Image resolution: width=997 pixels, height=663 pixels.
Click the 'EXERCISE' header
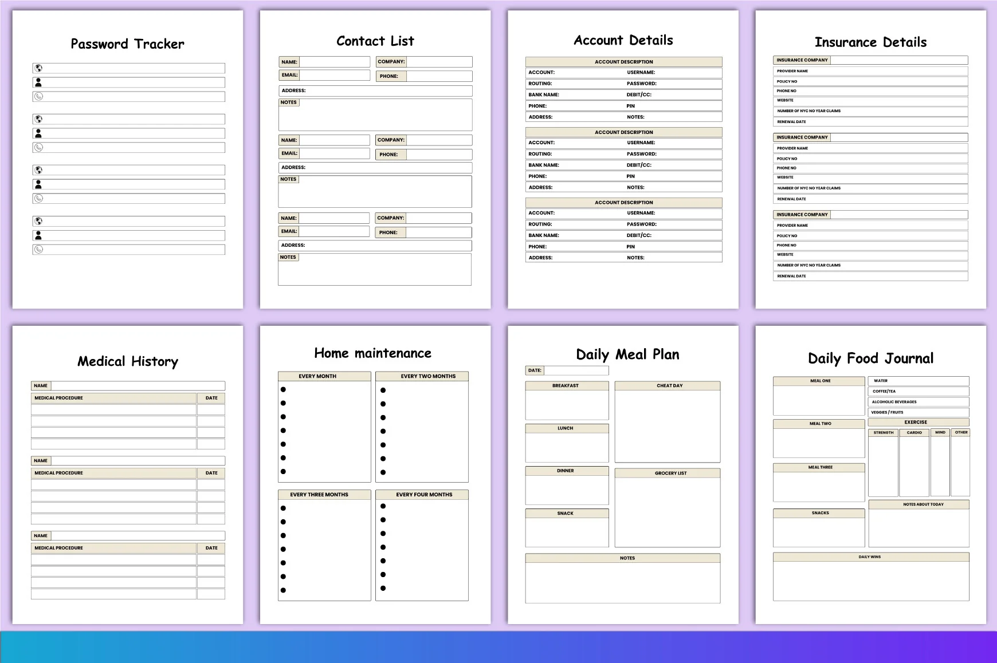(919, 423)
